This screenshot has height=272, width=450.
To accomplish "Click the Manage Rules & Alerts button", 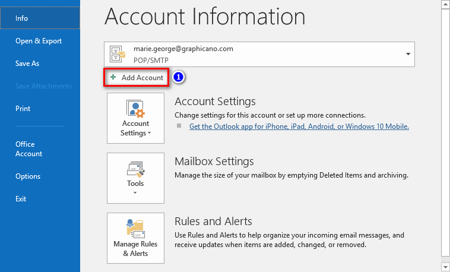I will point(135,238).
